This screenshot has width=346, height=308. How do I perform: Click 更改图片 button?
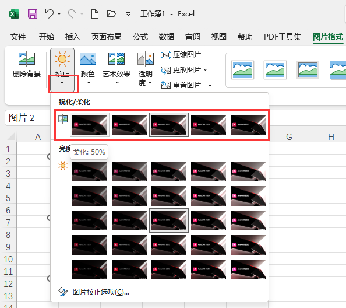point(181,70)
